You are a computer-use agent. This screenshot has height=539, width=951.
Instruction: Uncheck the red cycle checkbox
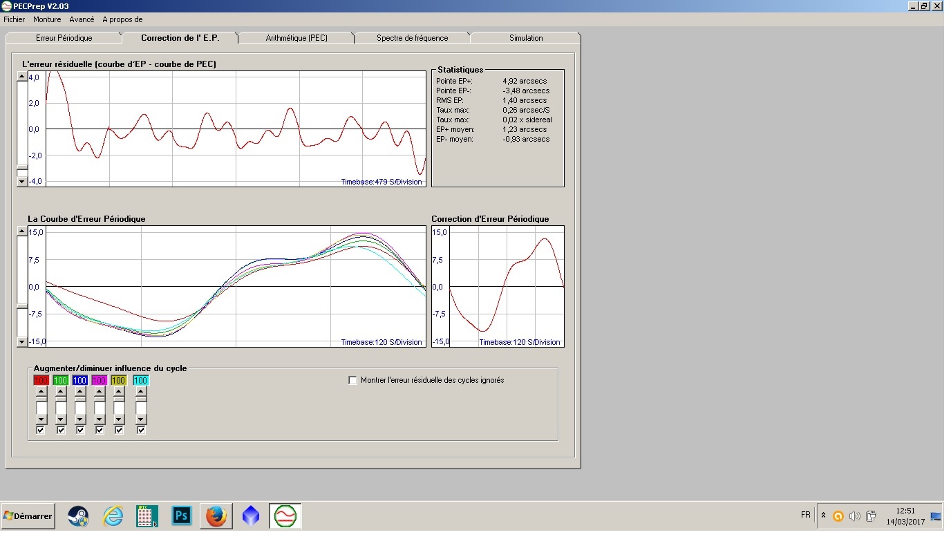(x=41, y=430)
